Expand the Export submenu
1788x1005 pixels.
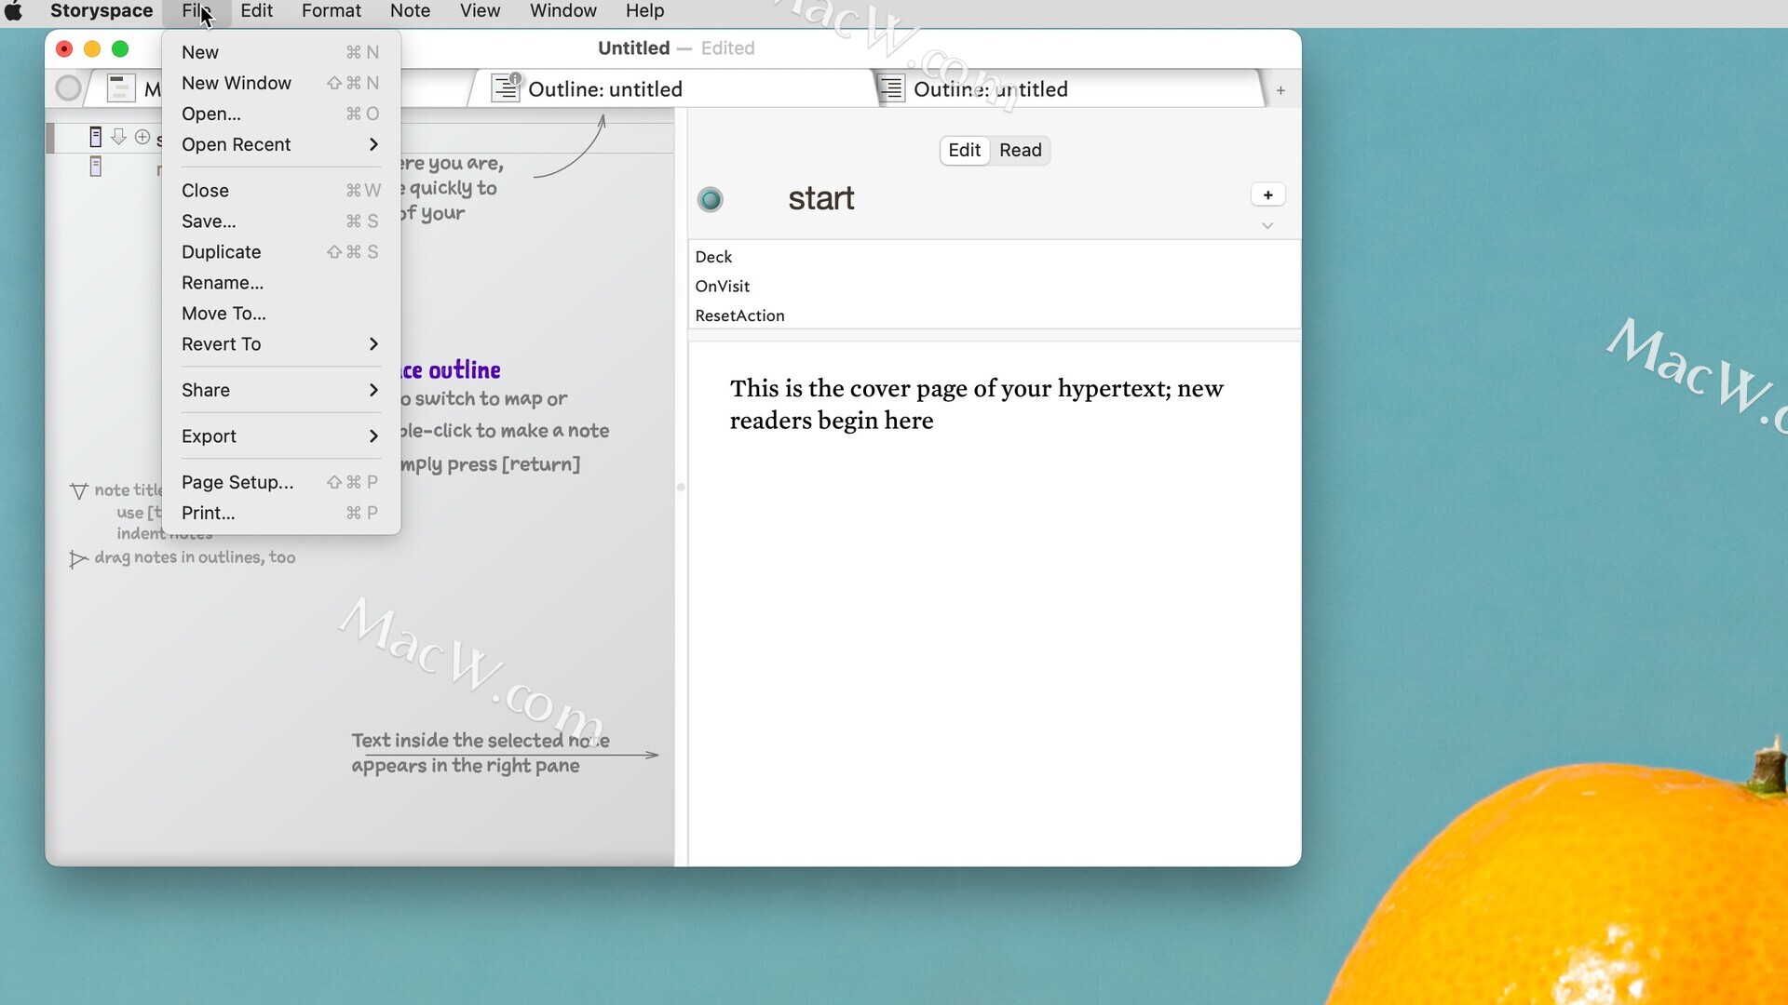[x=280, y=435]
